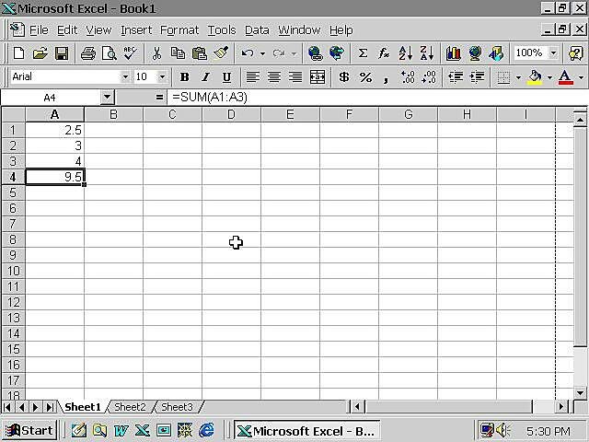This screenshot has height=442, width=589.
Task: Insert a hyperlink with the globe-link icon
Action: pos(315,53)
